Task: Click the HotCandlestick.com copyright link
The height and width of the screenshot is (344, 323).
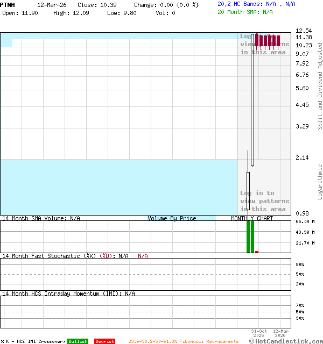Action: point(286,341)
